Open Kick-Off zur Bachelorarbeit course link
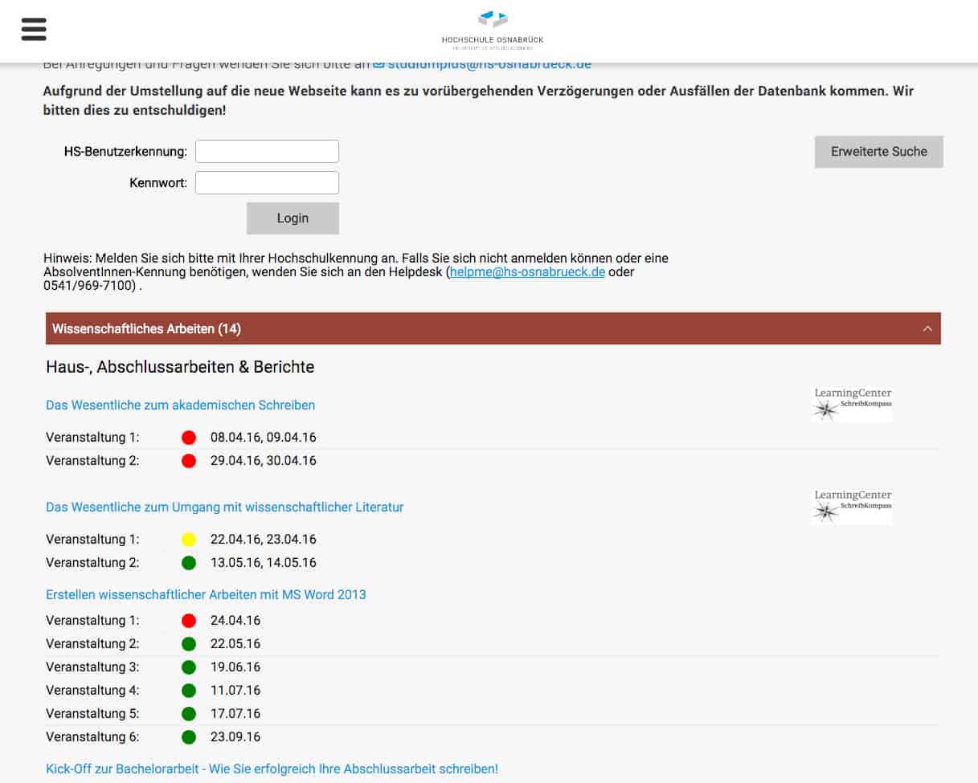Image resolution: width=978 pixels, height=783 pixels. [x=272, y=769]
